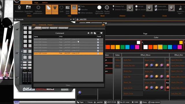
Task: Select the General tab in MIDI dialog
Action: pyautogui.click(x=53, y=28)
